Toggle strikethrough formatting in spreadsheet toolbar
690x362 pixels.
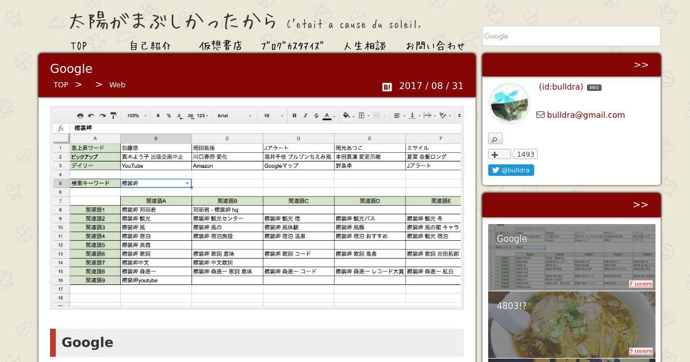tap(316, 115)
